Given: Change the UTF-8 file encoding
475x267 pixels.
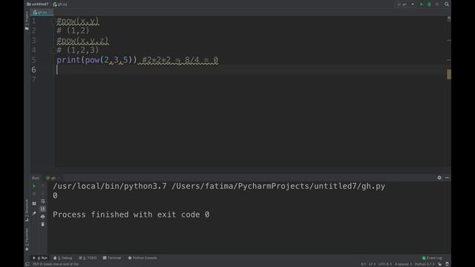Looking at the screenshot, I should point(384,264).
